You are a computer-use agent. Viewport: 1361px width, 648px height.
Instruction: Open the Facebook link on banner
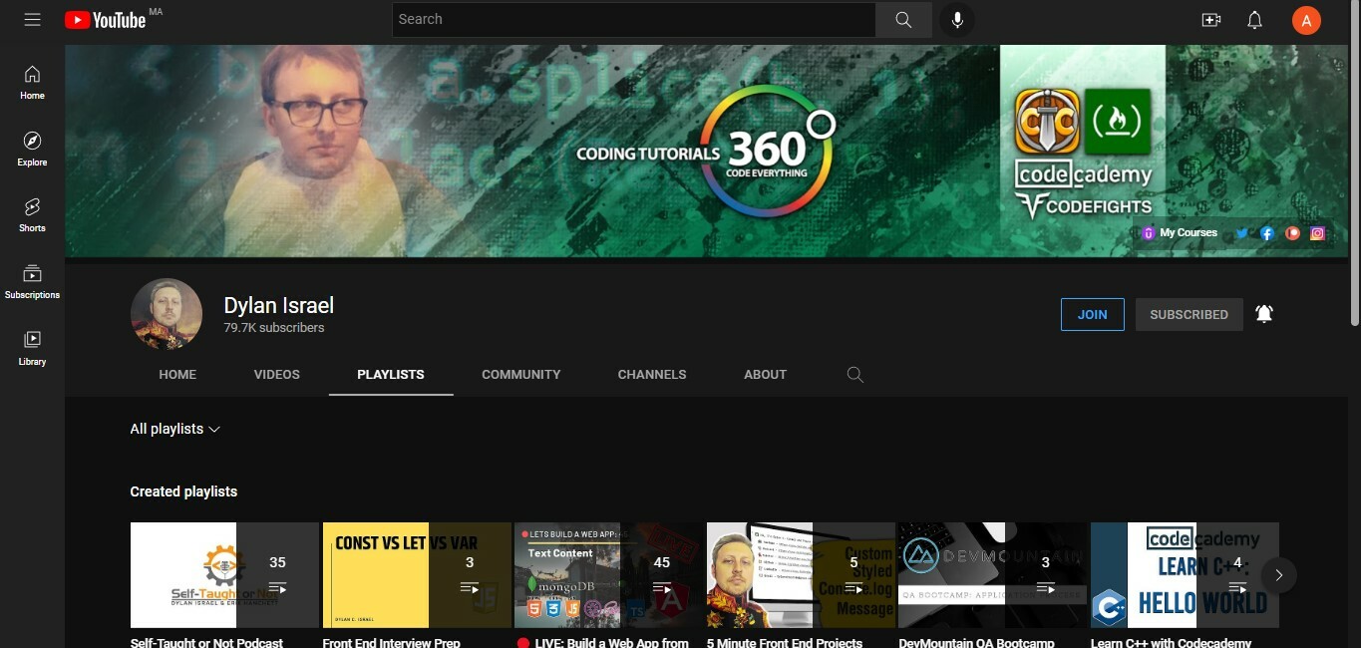point(1267,233)
